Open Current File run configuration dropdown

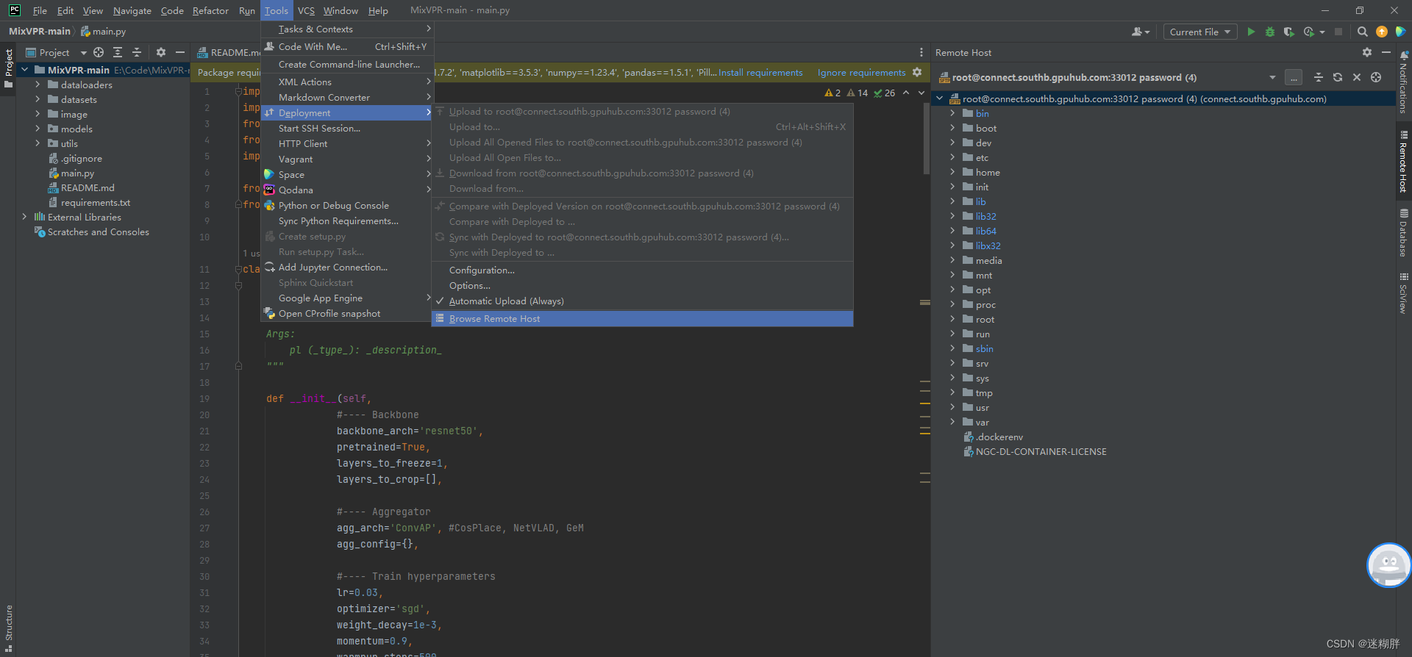tap(1200, 32)
